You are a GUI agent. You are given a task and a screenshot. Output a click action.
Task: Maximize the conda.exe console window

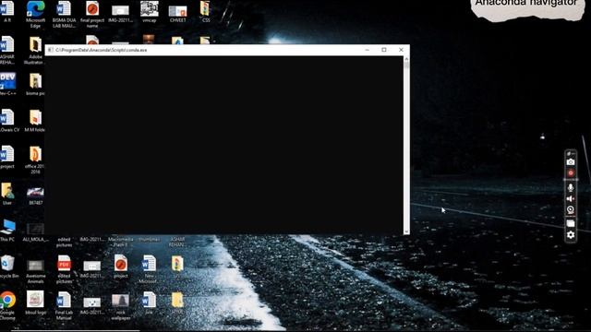[x=384, y=50]
